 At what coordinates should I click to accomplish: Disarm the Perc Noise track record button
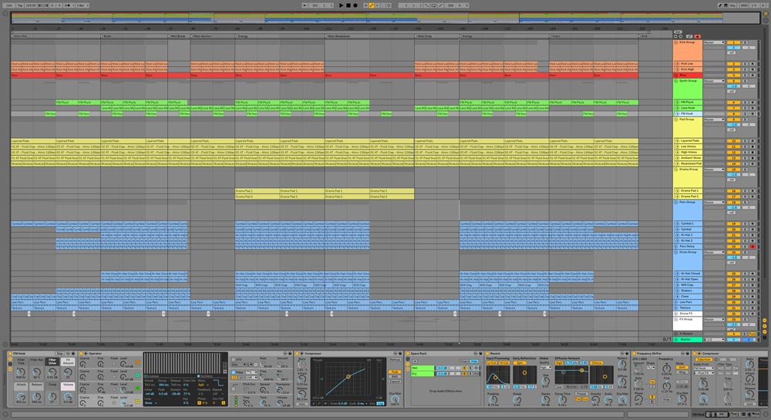(753, 246)
